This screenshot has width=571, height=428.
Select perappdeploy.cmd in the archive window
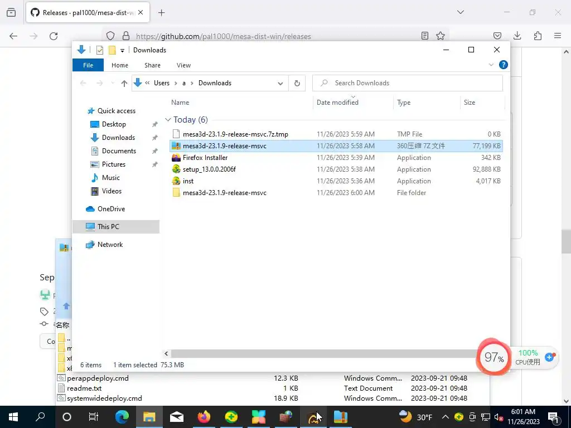click(98, 378)
